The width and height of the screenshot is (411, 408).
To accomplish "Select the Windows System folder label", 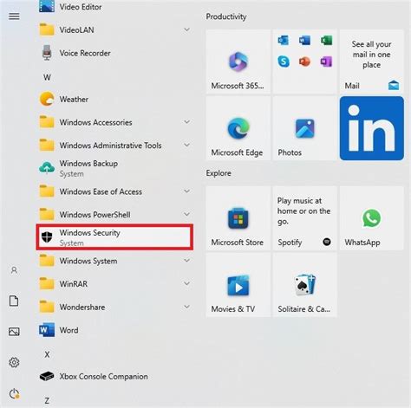I will pyautogui.click(x=88, y=261).
